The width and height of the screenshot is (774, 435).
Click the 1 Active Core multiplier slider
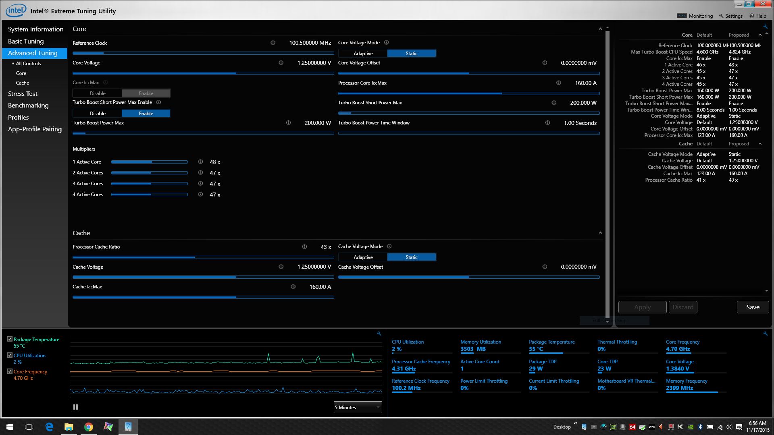tap(150, 162)
